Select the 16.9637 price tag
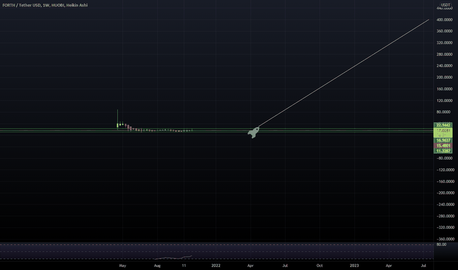Image resolution: width=458 pixels, height=270 pixels. [x=443, y=140]
